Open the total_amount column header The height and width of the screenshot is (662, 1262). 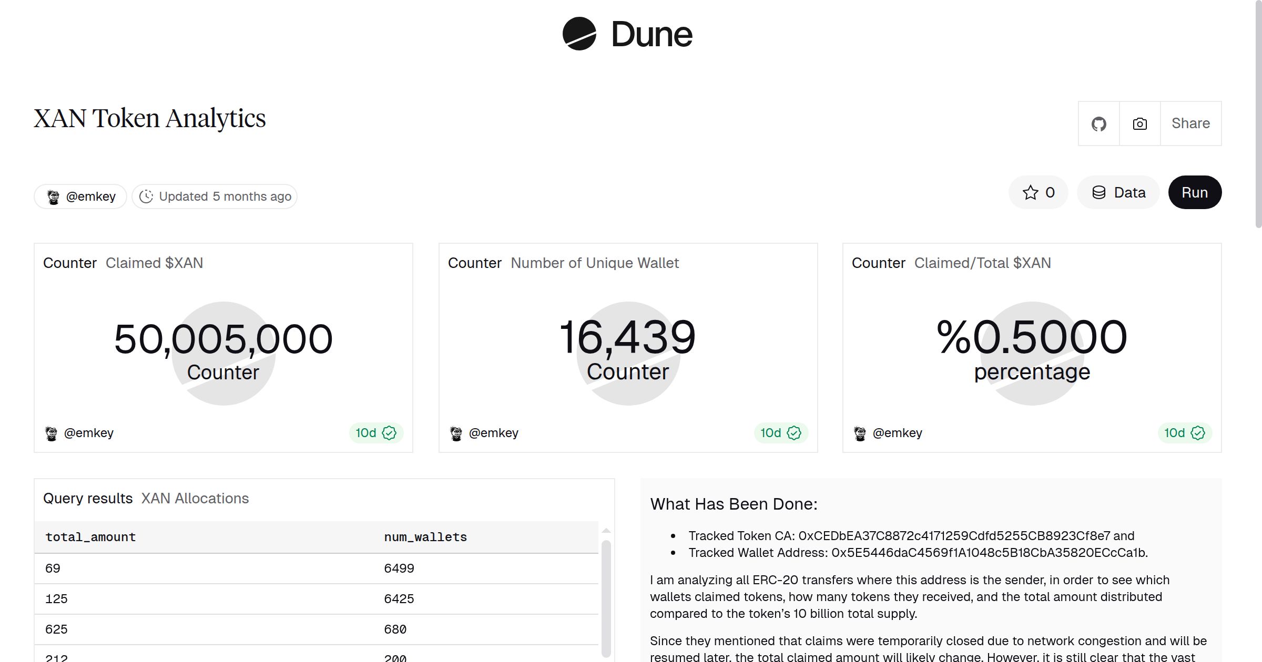click(x=90, y=537)
